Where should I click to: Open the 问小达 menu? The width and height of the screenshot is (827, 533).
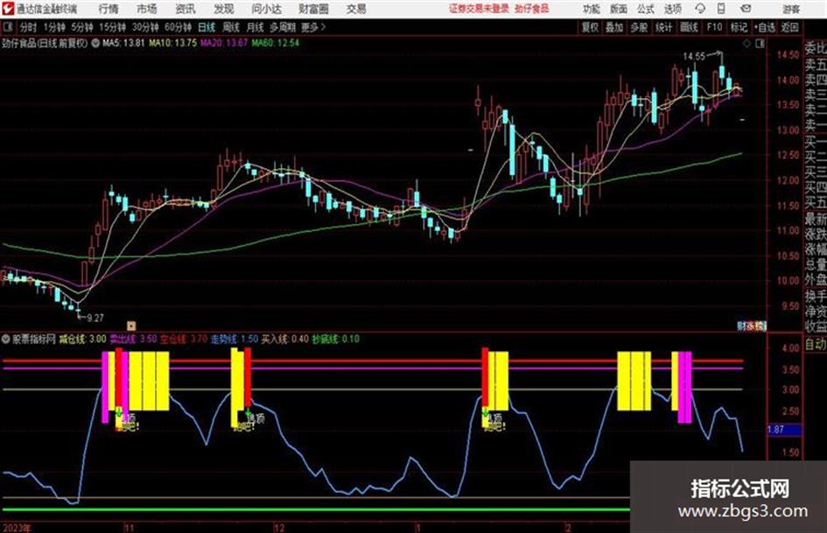266,9
